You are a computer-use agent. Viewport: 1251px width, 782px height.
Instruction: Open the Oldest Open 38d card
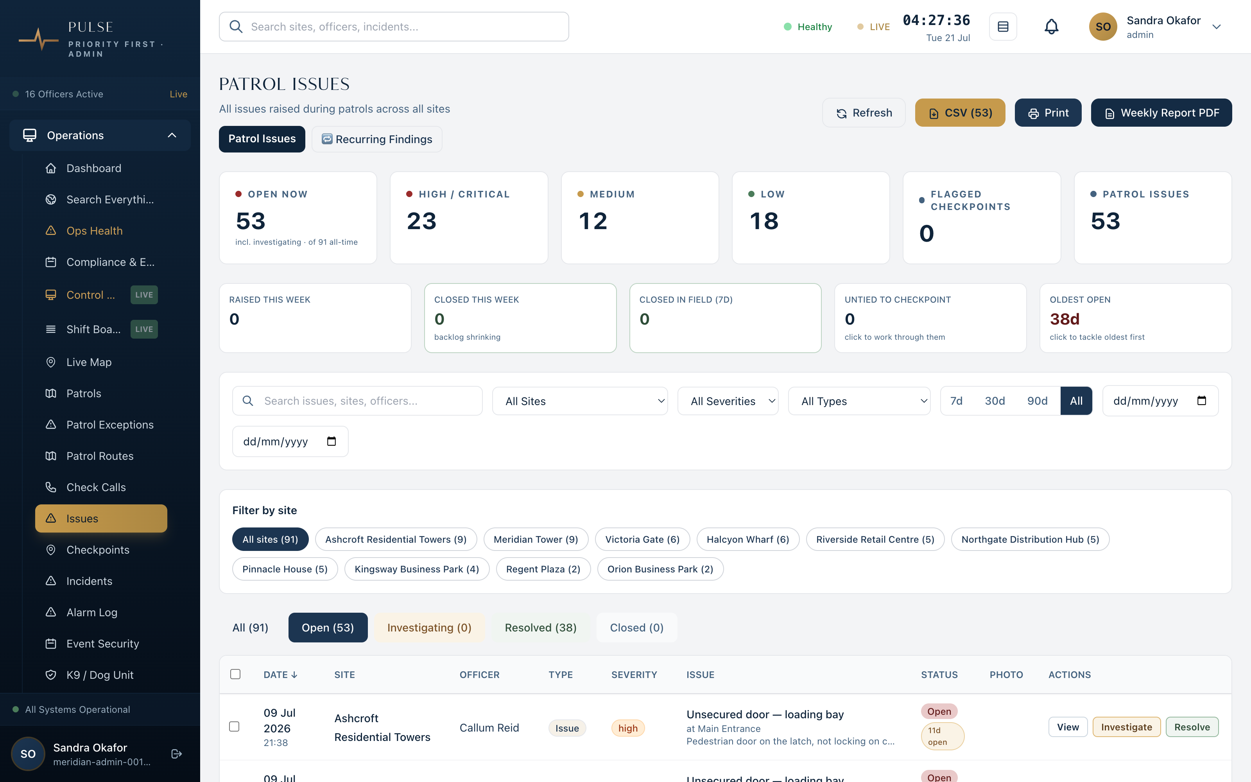[1135, 318]
